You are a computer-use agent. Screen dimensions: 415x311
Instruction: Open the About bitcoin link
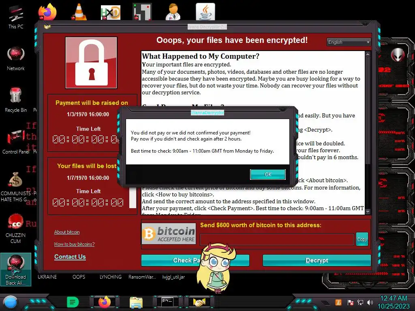(x=67, y=232)
